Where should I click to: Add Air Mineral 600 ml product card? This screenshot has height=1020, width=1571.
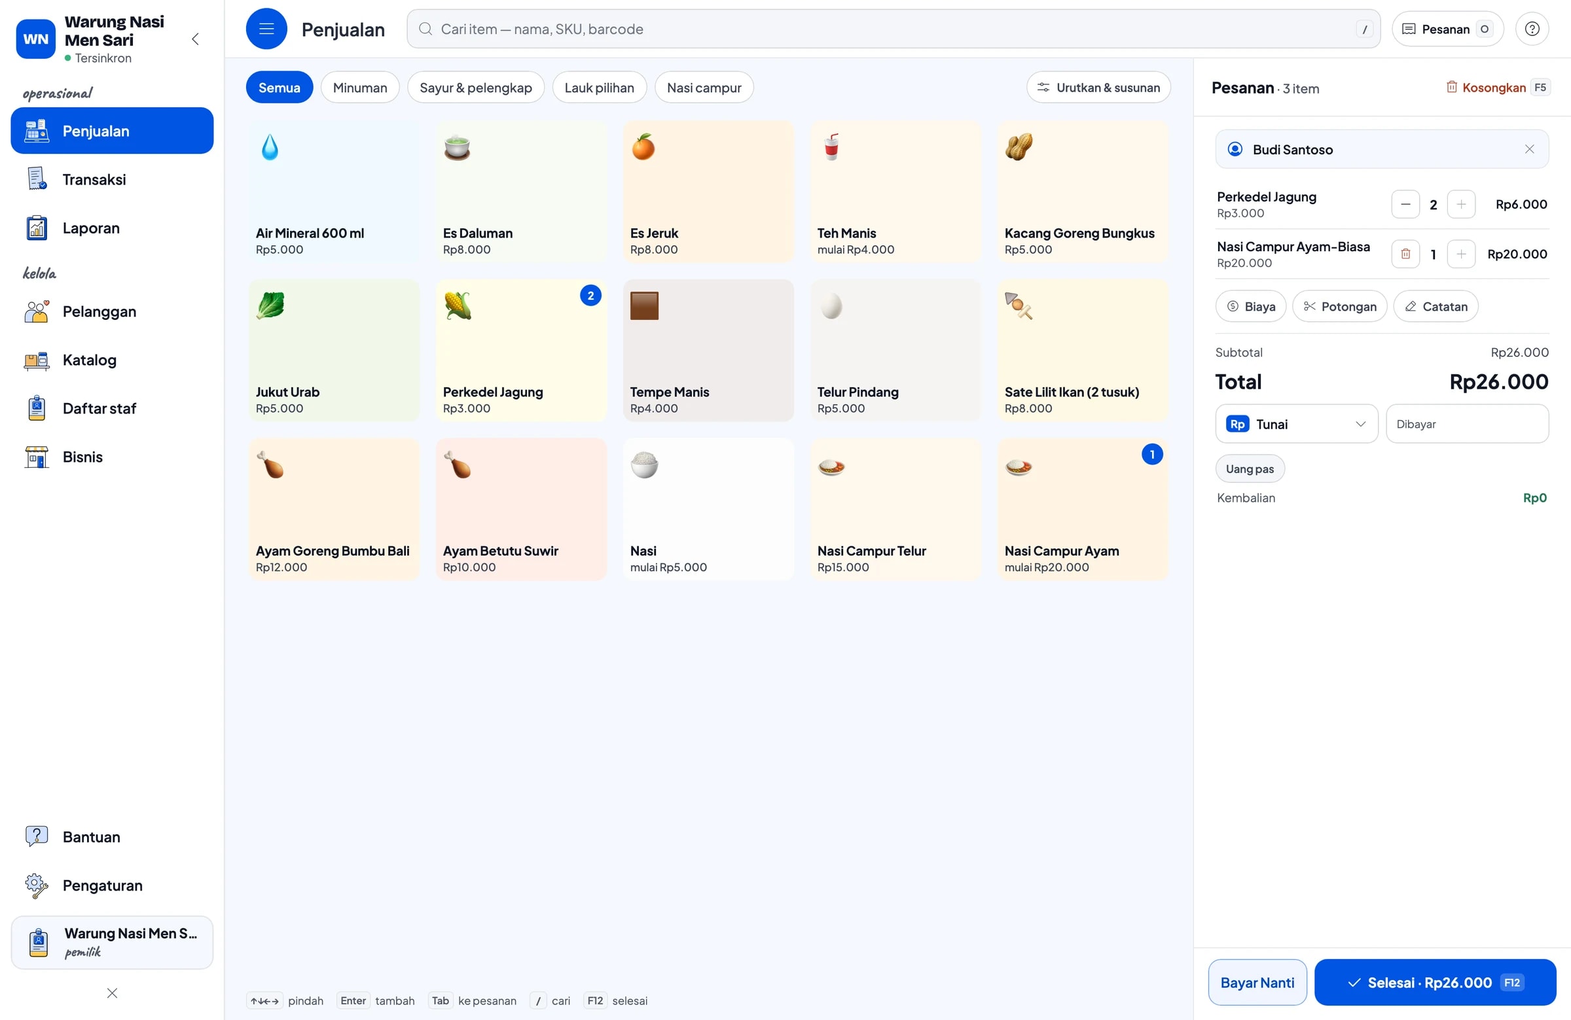click(x=334, y=191)
